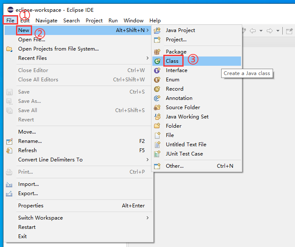Click the JUnit Test Case icon

(157, 154)
